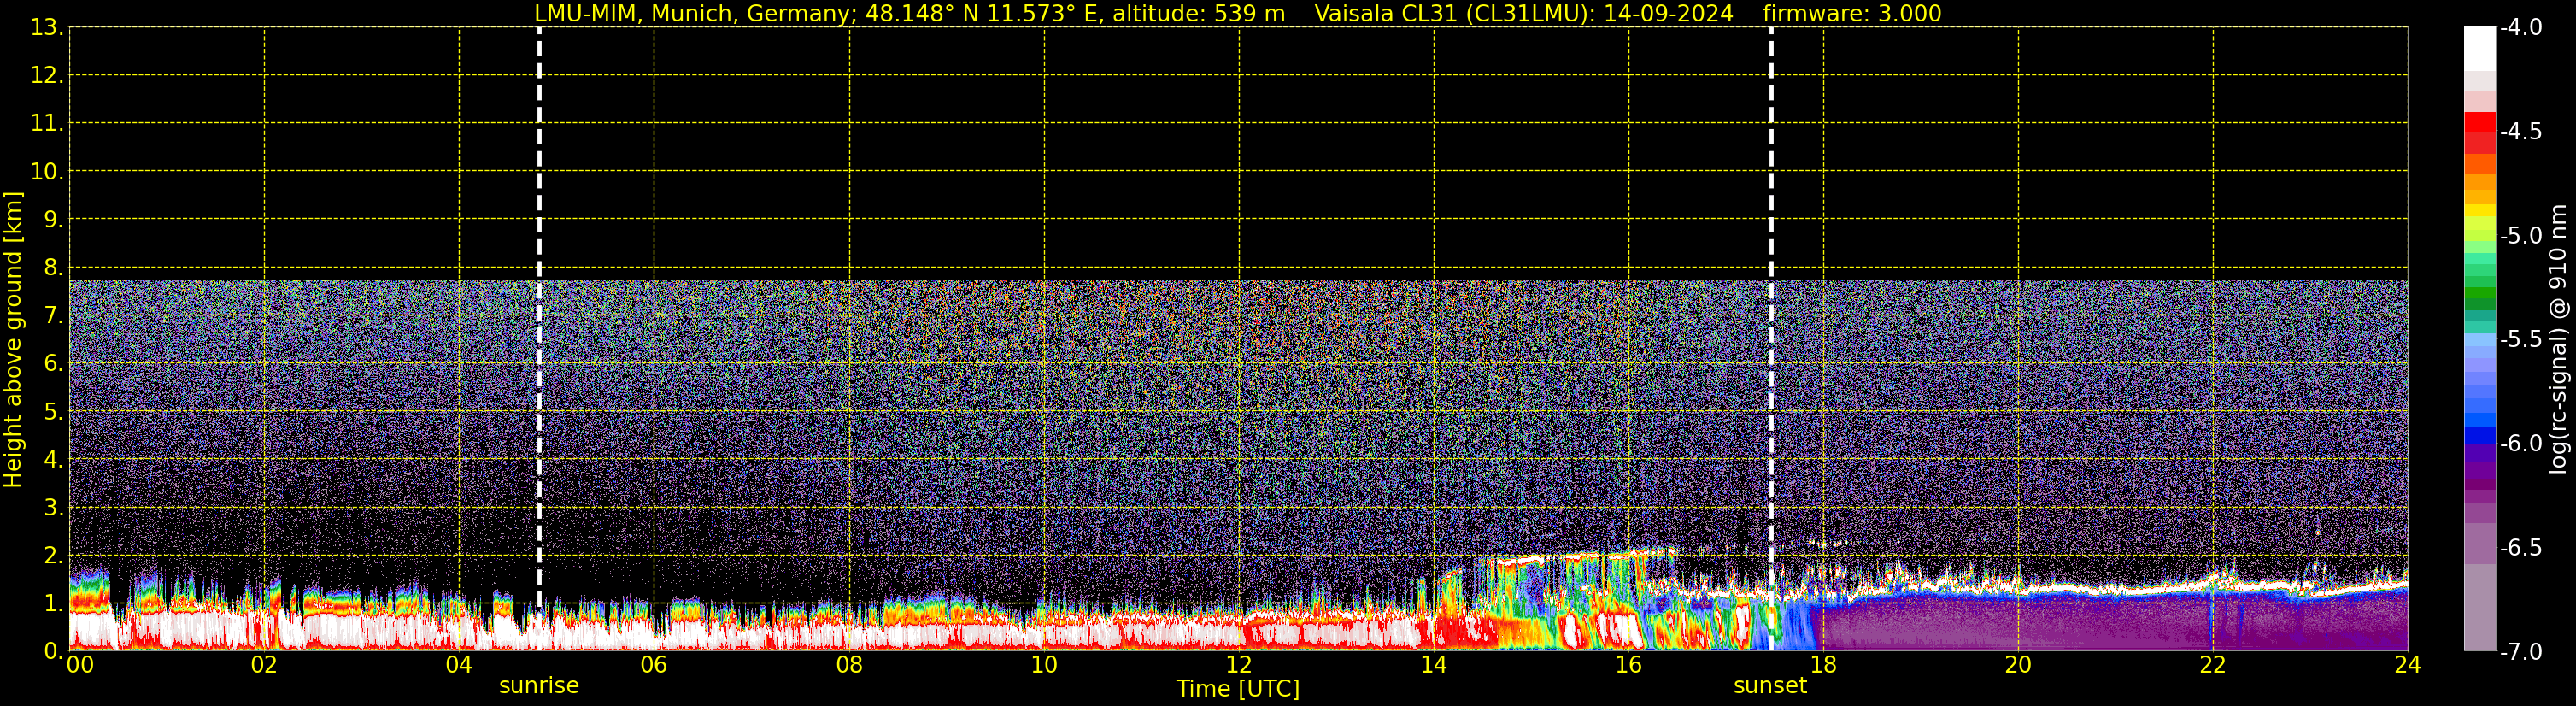Select the white top of the colorbar
Image resolution: width=2576 pixels, height=706 pixels.
pos(2479,46)
